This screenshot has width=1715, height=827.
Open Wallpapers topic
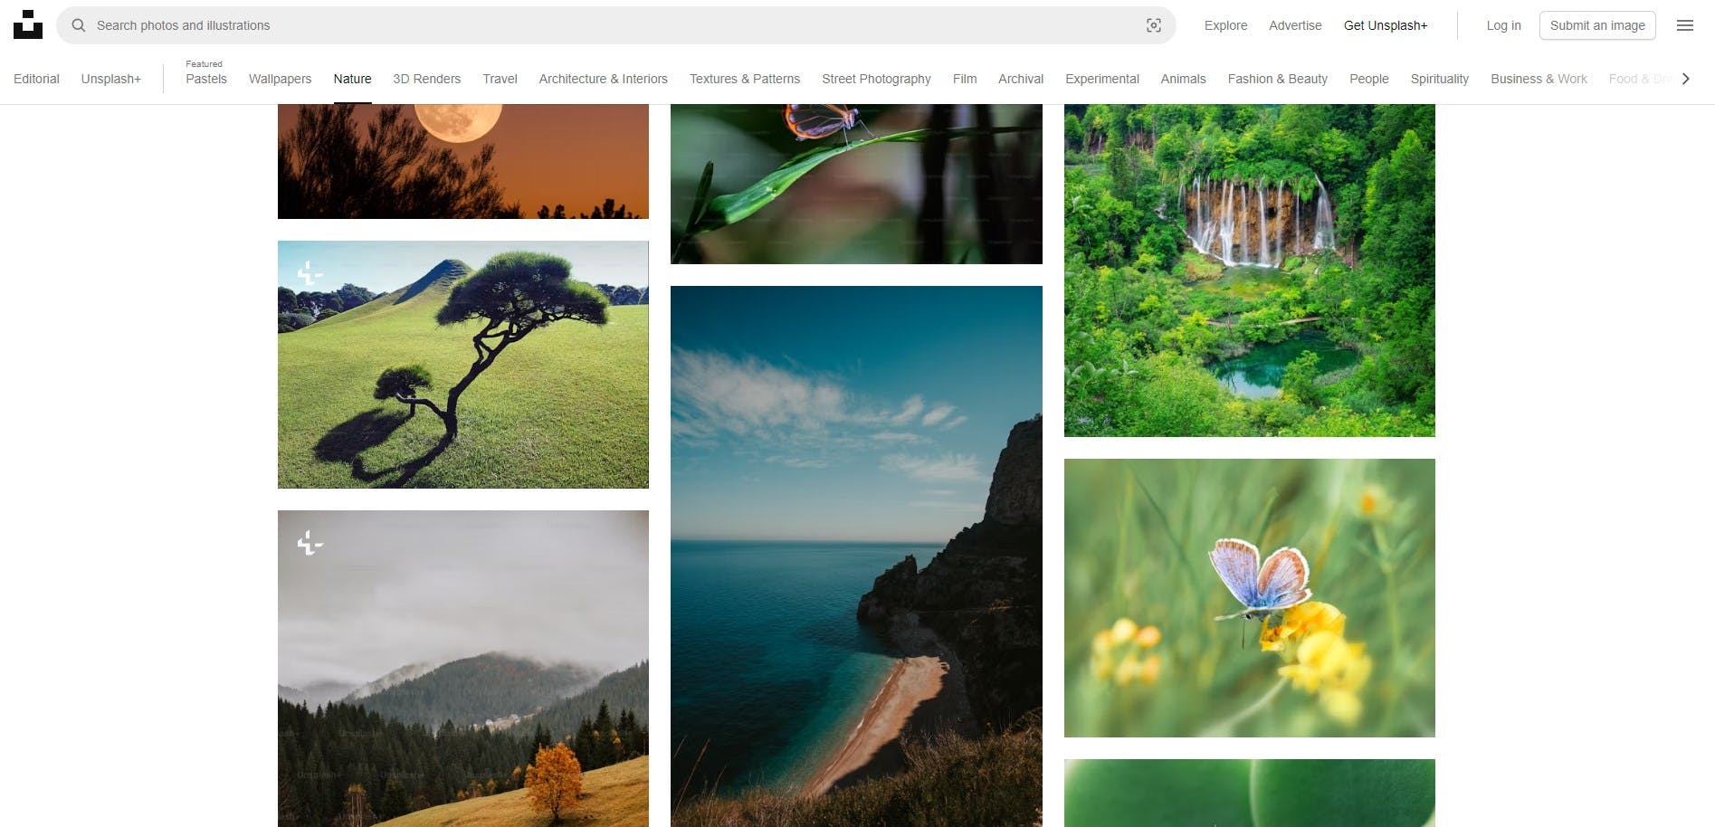280,79
